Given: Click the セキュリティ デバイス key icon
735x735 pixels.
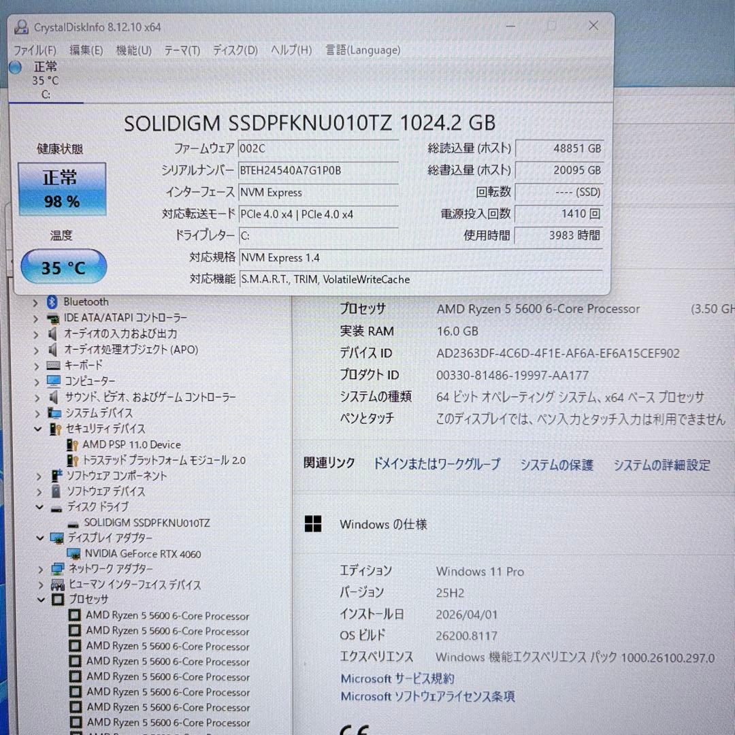Looking at the screenshot, I should (55, 429).
